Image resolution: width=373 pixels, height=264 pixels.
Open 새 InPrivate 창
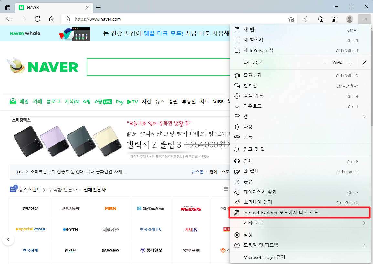pyautogui.click(x=300, y=50)
